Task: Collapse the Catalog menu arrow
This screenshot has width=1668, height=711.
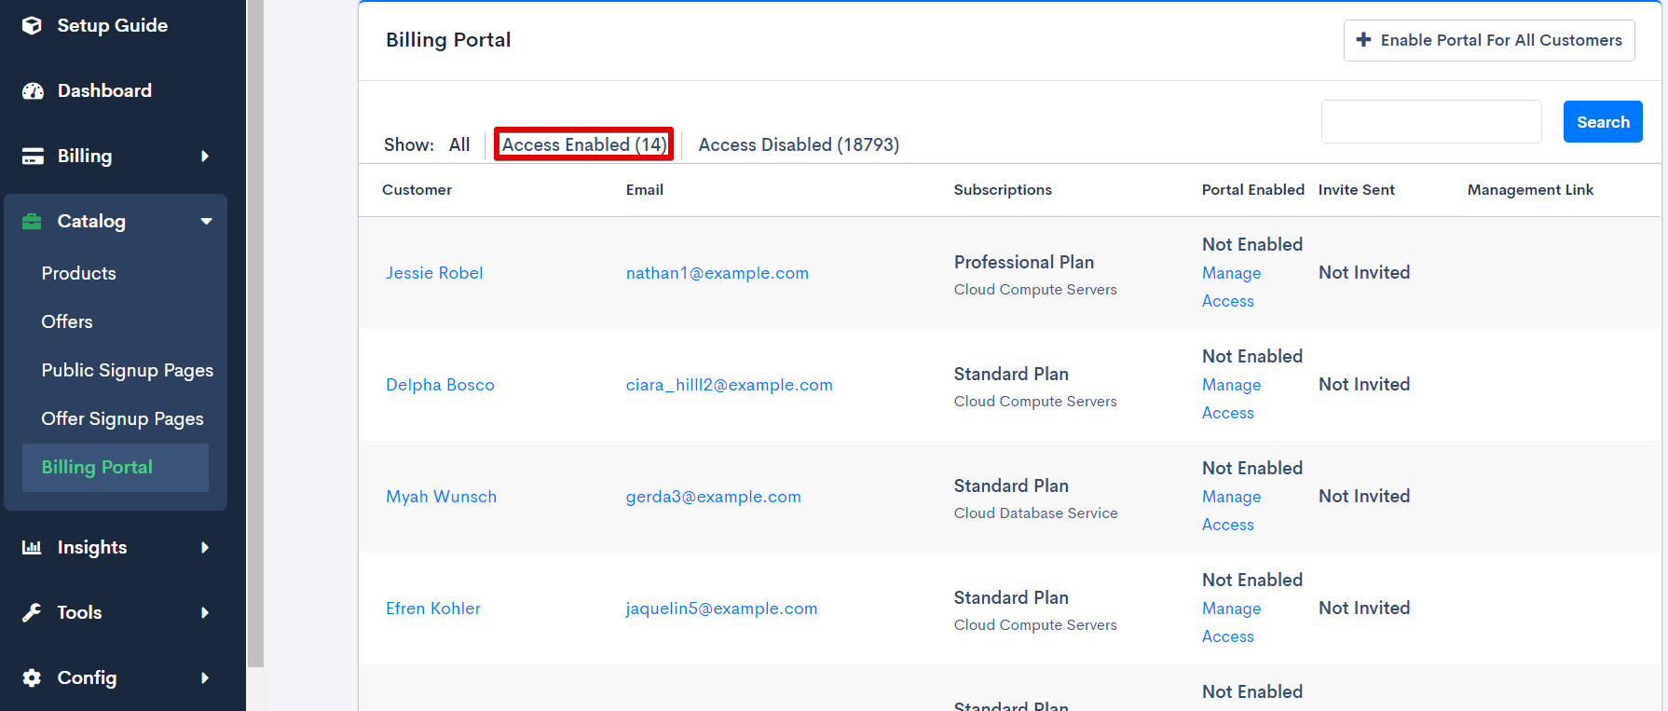Action: point(206,221)
